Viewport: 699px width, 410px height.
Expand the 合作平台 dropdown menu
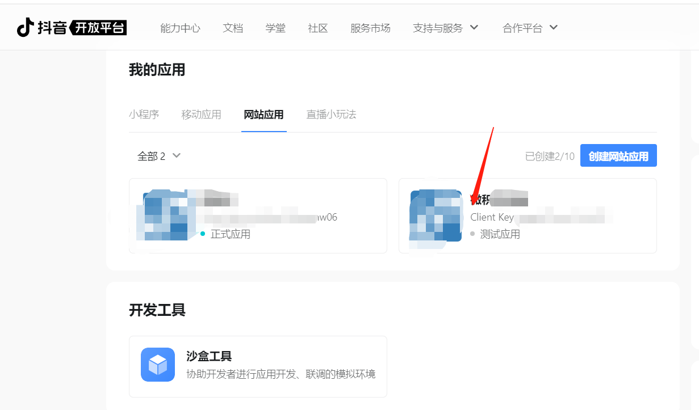[530, 28]
